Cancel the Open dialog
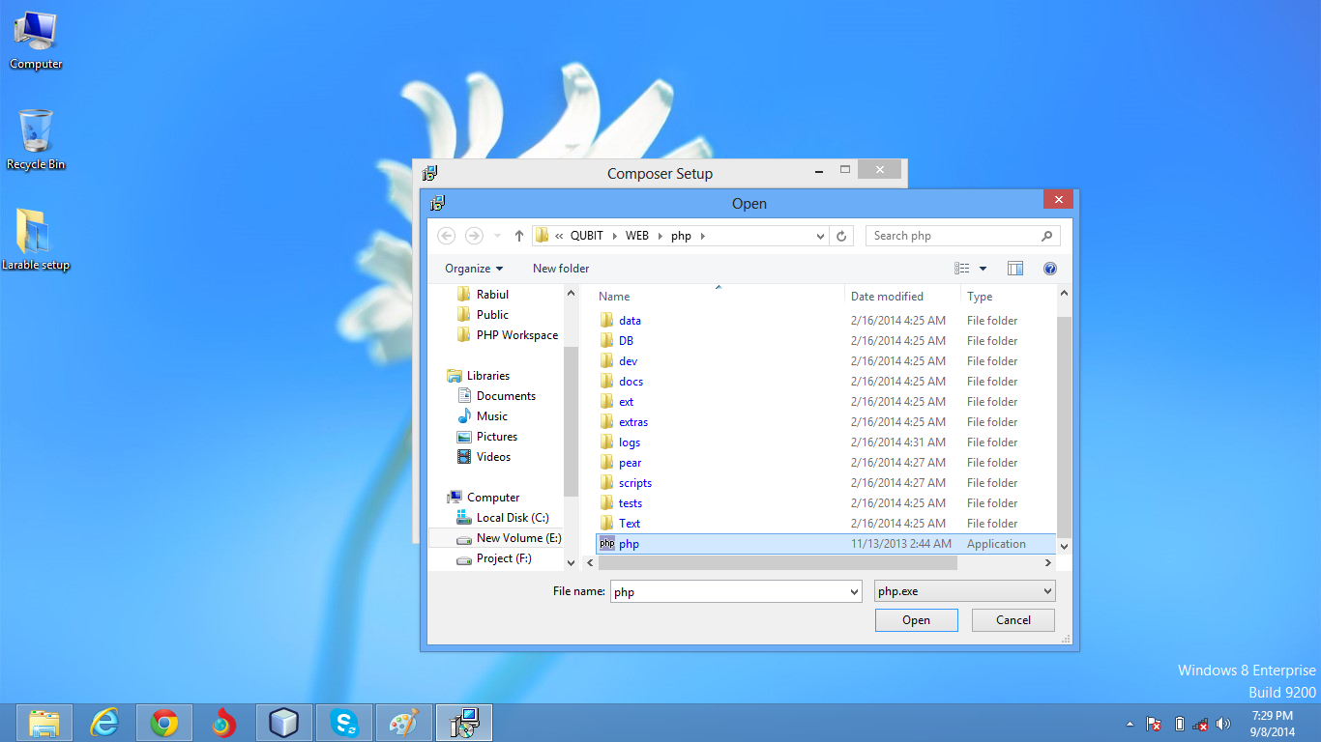1321x742 pixels. click(x=1013, y=619)
